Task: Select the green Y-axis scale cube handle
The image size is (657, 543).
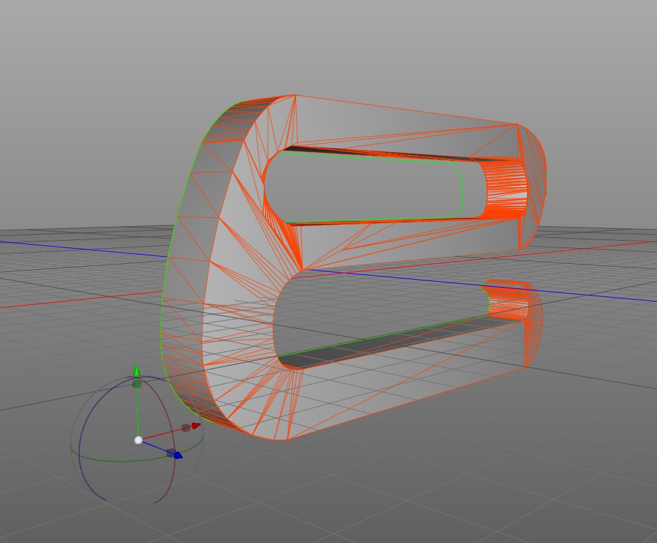Action: pos(137,384)
